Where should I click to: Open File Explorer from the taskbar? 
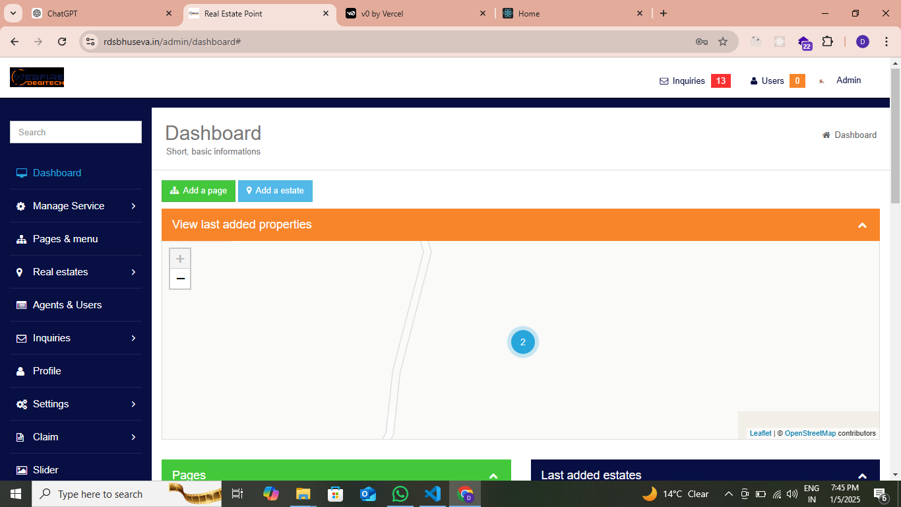click(303, 494)
